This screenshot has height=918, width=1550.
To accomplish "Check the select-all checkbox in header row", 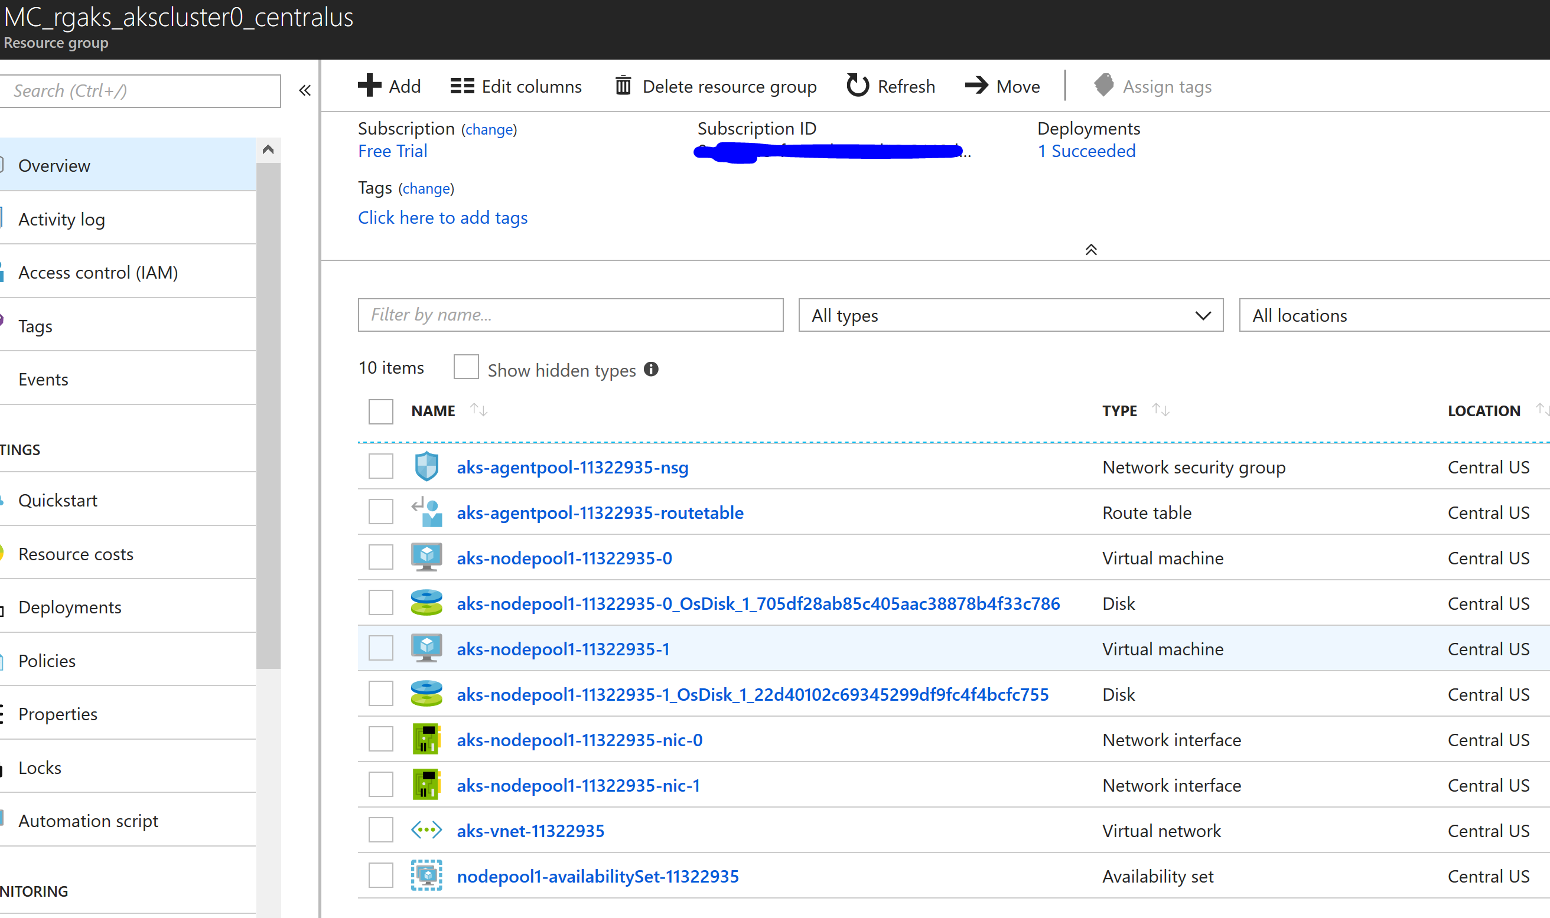I will [380, 411].
